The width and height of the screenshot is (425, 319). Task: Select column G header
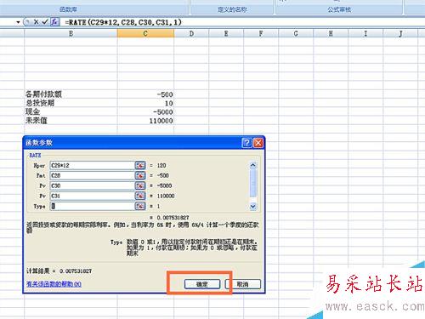click(x=296, y=33)
